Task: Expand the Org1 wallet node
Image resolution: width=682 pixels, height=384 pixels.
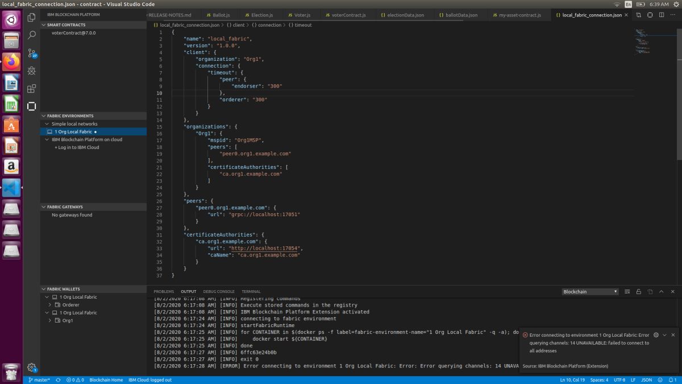Action: 50,320
